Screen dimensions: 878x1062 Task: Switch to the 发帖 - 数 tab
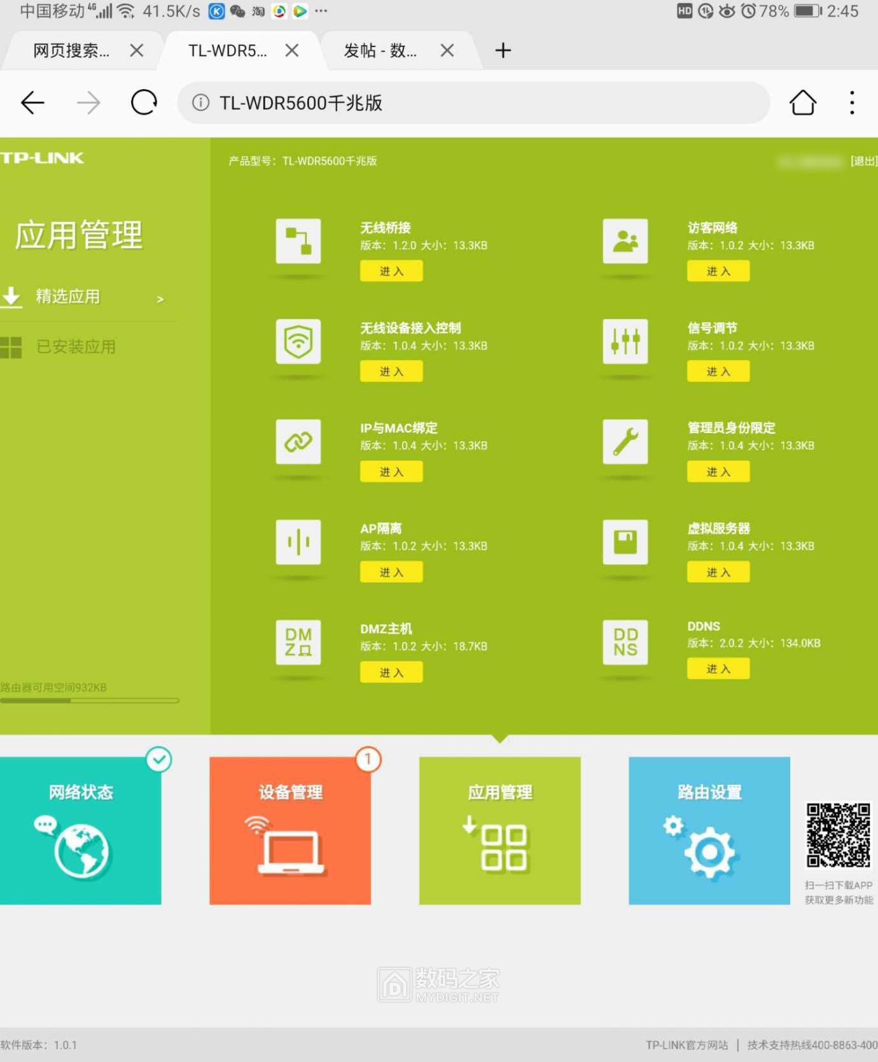click(x=380, y=50)
